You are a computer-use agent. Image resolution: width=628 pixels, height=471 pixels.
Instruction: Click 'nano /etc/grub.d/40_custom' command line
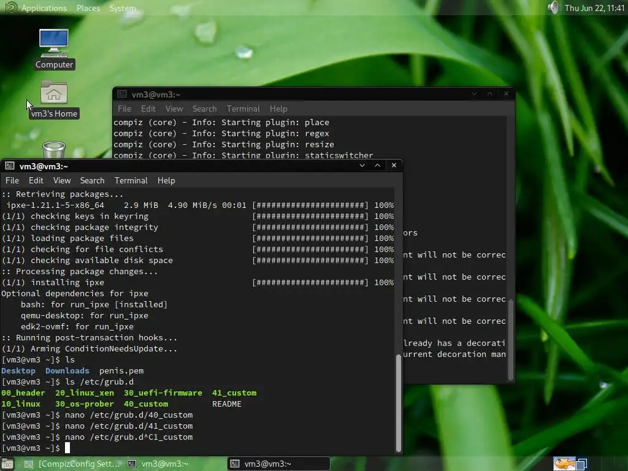129,415
